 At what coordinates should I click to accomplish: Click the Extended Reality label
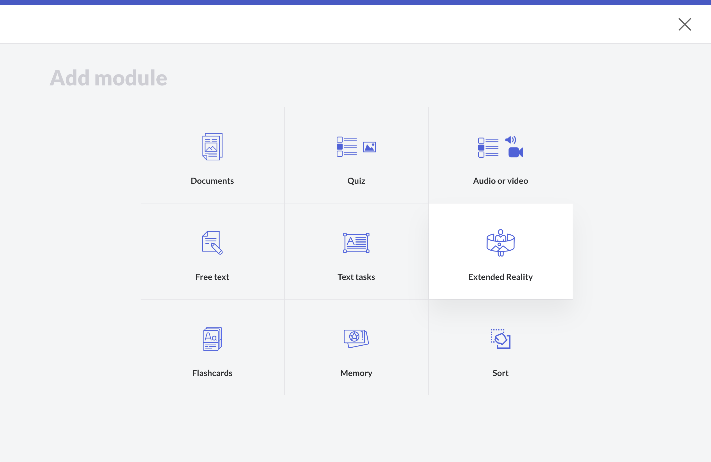(500, 277)
